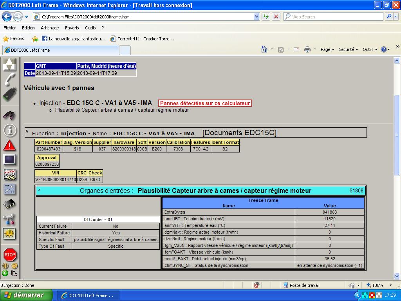Click the up/down arrows icon in sidebar
Screen dimensions: 401x301
(x=9, y=64)
